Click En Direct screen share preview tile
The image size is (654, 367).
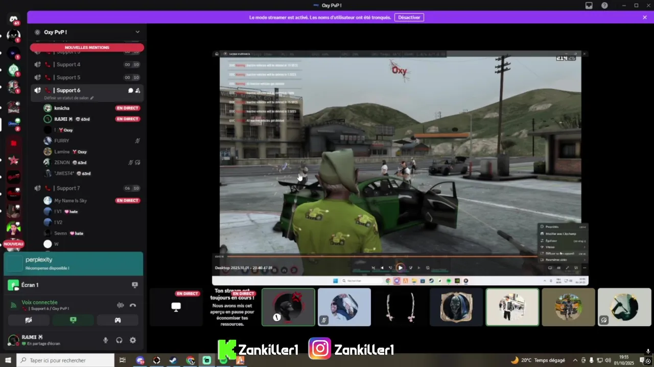pyautogui.click(x=176, y=307)
